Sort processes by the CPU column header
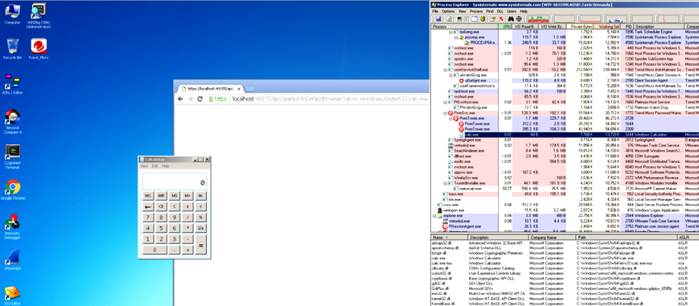The image size is (699, 306). tap(507, 26)
